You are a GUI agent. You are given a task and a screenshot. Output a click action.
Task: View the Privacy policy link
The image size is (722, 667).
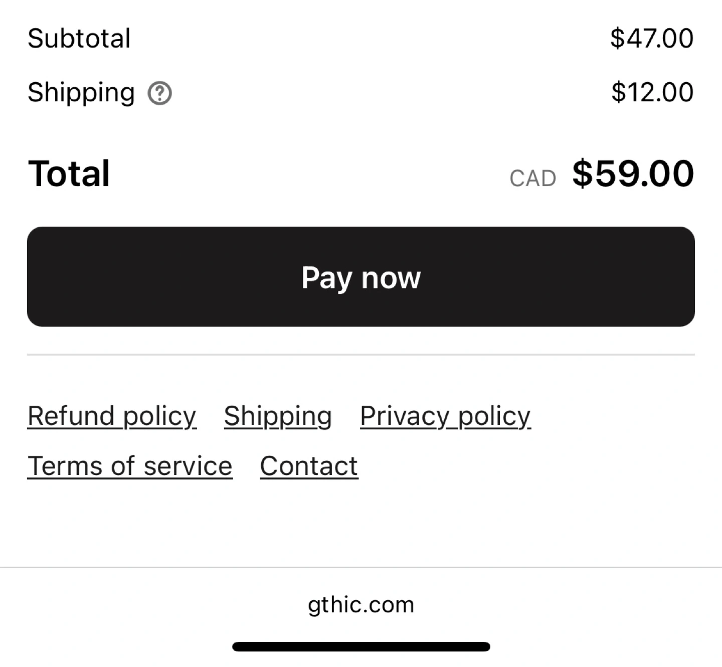445,416
